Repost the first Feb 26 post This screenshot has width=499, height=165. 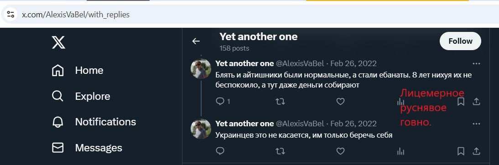point(280,102)
